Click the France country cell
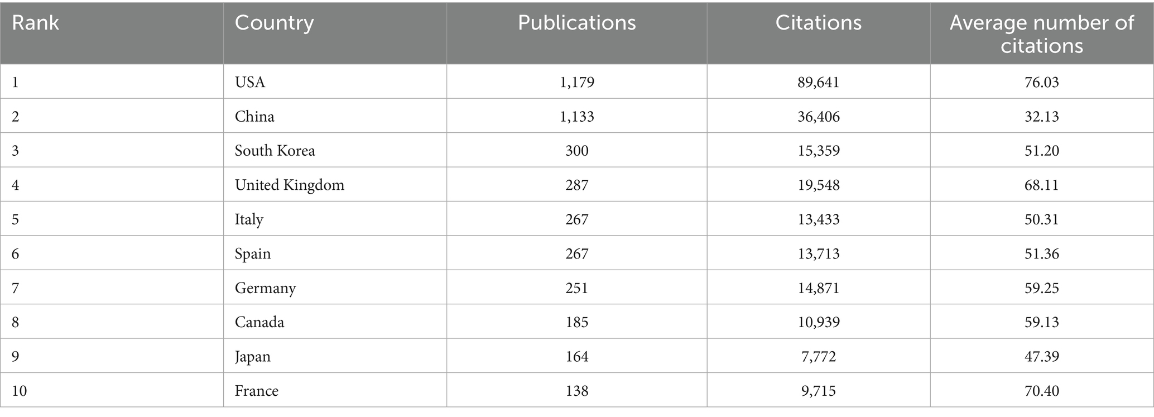 tap(256, 391)
